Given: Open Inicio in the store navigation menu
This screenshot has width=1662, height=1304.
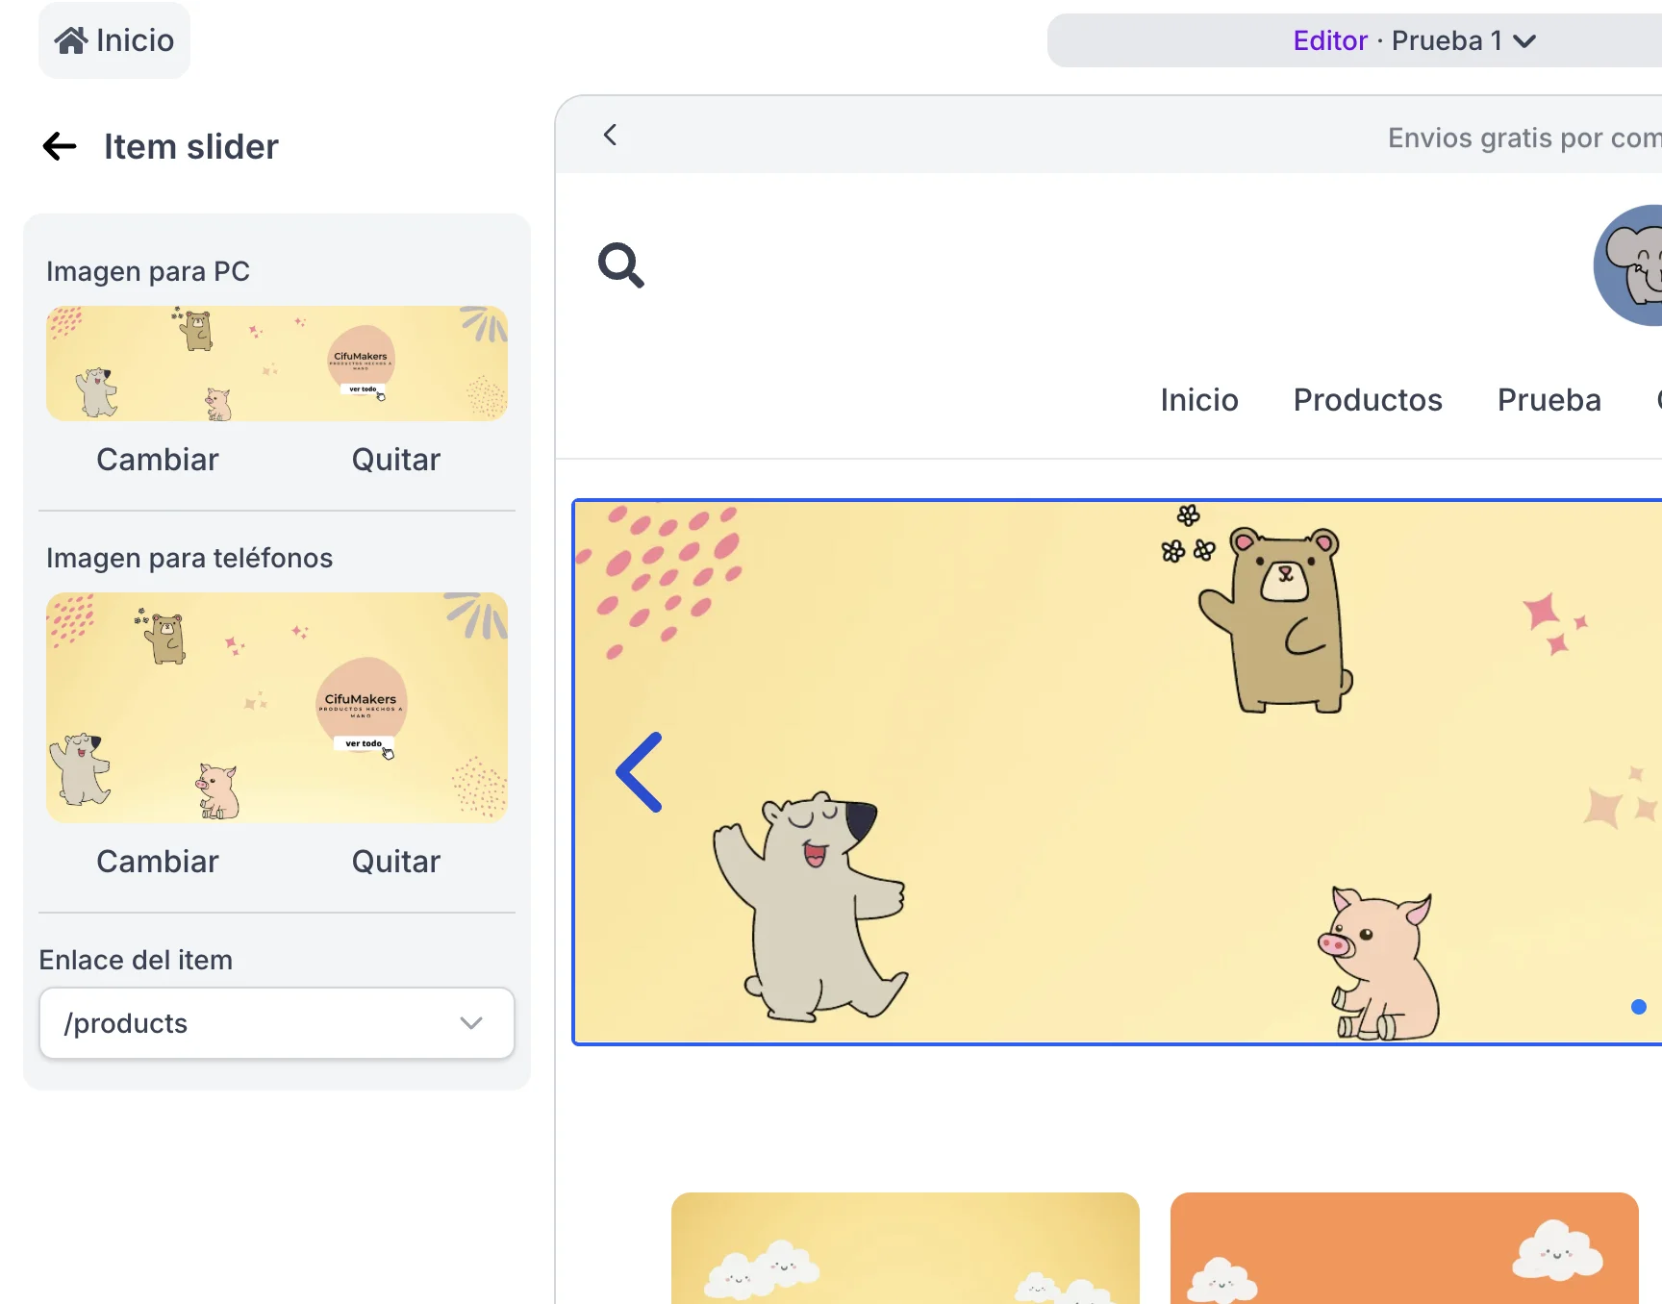Looking at the screenshot, I should point(1198,400).
